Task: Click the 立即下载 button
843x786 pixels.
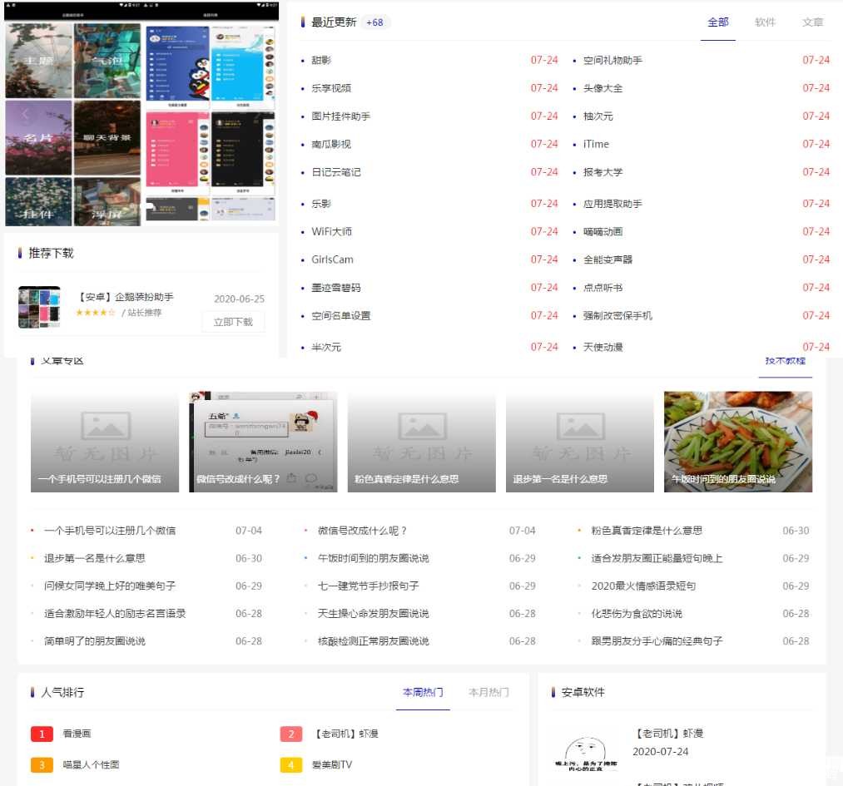Action: pos(233,322)
